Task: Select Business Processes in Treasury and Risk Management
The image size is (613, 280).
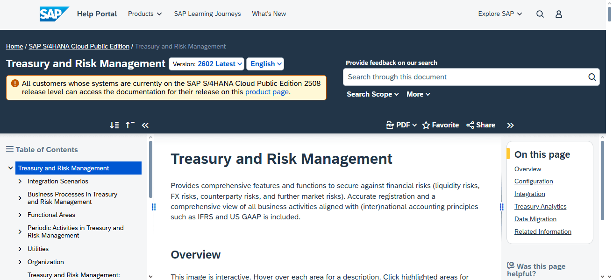Action: (72, 198)
